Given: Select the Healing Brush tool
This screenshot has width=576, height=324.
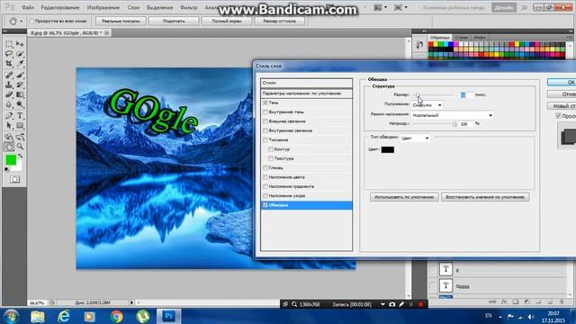Looking at the screenshot, I should 9,76.
